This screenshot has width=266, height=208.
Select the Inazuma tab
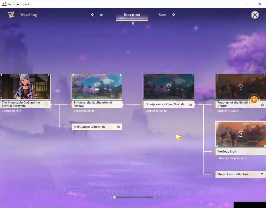pos(132,15)
